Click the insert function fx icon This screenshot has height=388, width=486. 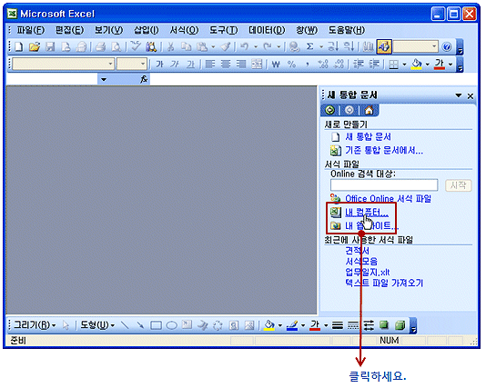(144, 80)
